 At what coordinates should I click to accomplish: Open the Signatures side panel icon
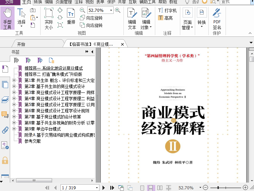coord(5,145)
